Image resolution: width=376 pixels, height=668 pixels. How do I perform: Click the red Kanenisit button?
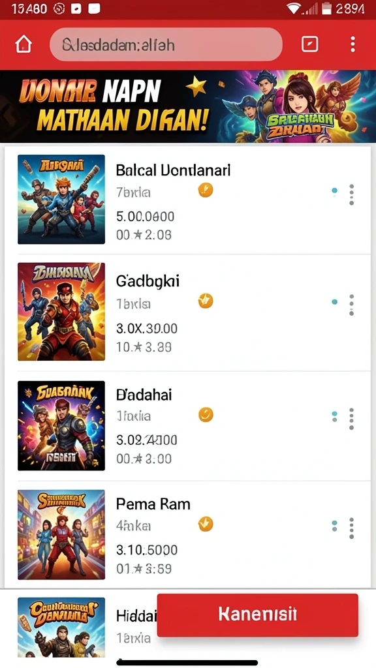pyautogui.click(x=257, y=615)
